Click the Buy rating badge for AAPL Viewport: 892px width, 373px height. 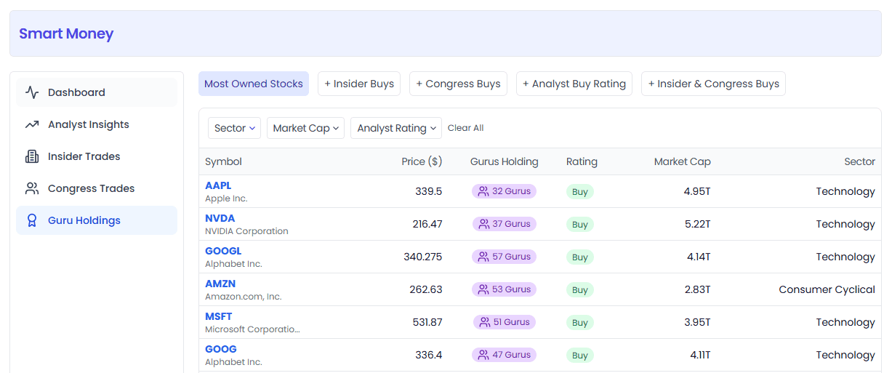pyautogui.click(x=580, y=192)
